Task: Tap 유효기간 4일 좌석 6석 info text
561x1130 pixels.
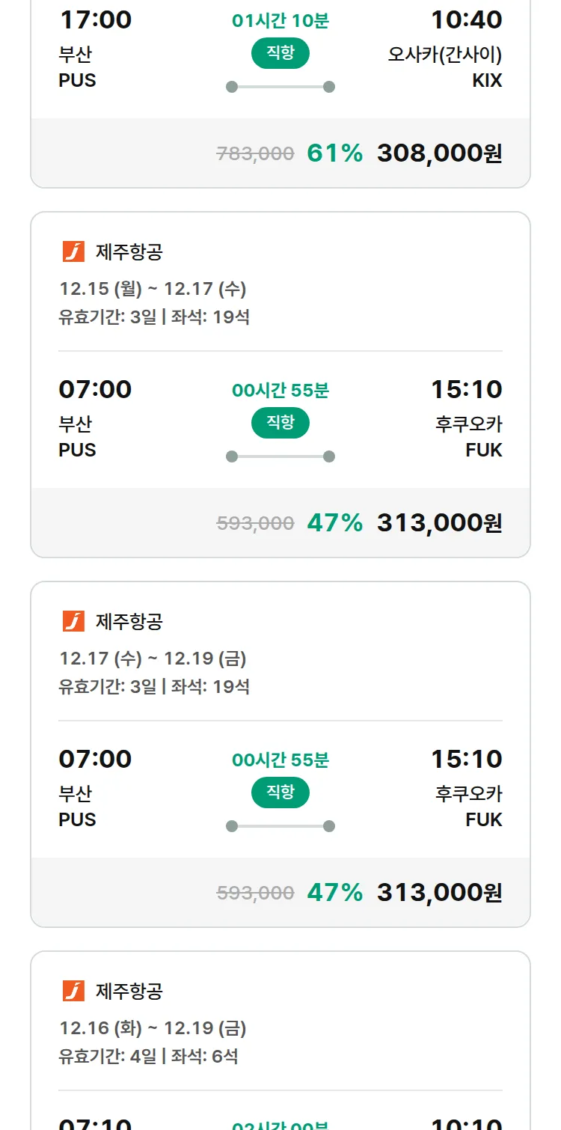Action: pos(148,1057)
